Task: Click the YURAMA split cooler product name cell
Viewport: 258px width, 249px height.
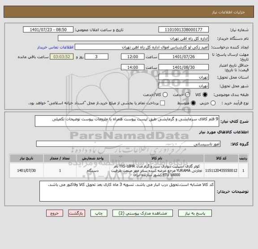Action: 157,170
